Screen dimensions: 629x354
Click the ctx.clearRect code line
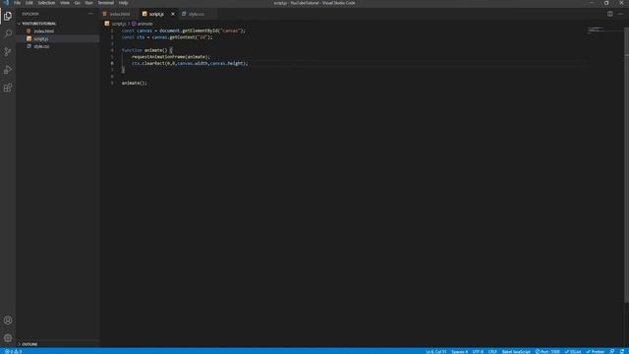click(190, 63)
